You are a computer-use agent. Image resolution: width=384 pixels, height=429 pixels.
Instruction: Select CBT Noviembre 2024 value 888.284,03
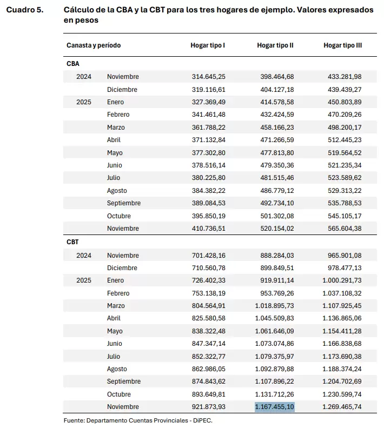pyautogui.click(x=277, y=256)
